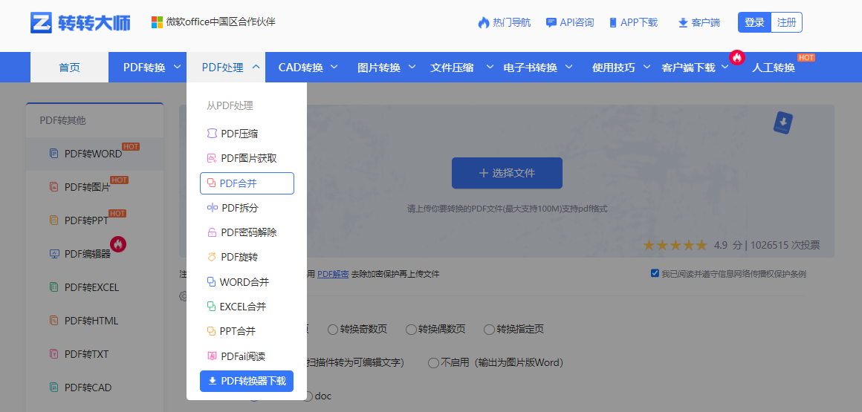
Task: Click the 登录 button
Action: point(754,22)
